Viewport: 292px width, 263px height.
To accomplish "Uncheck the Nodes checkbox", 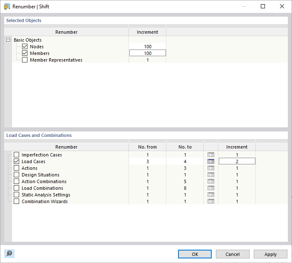I will pyautogui.click(x=25, y=47).
